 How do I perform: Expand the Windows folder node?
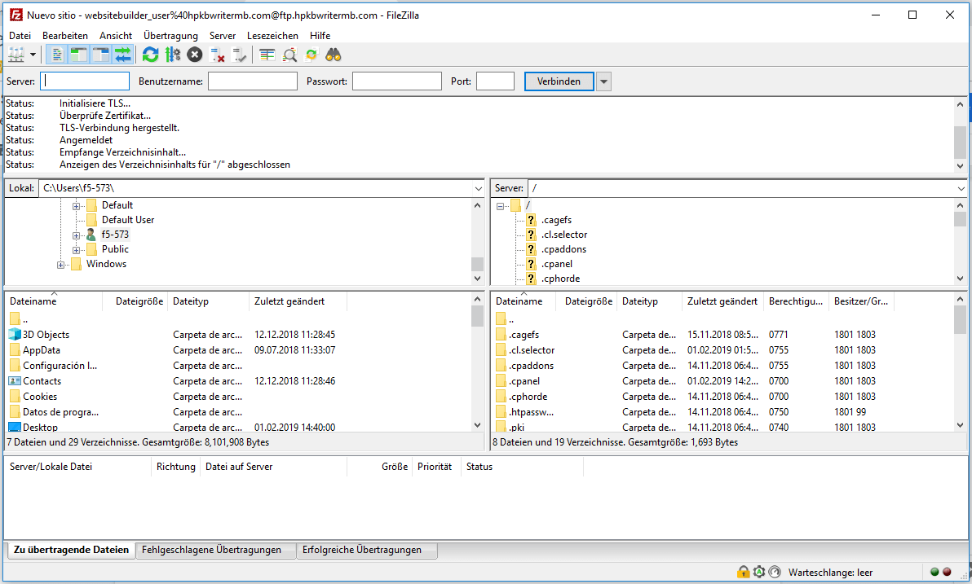pyautogui.click(x=60, y=265)
